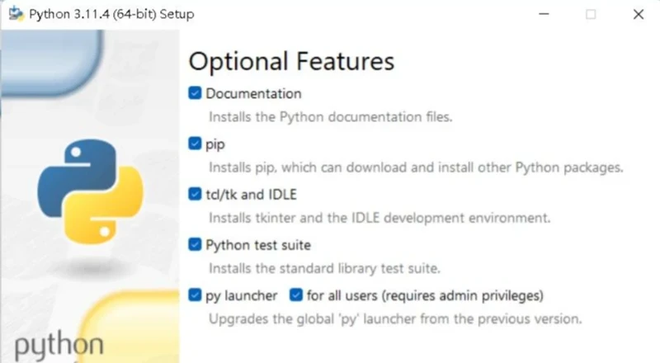Click the python wordmark at bottom left
This screenshot has width=660, height=363.
59,344
